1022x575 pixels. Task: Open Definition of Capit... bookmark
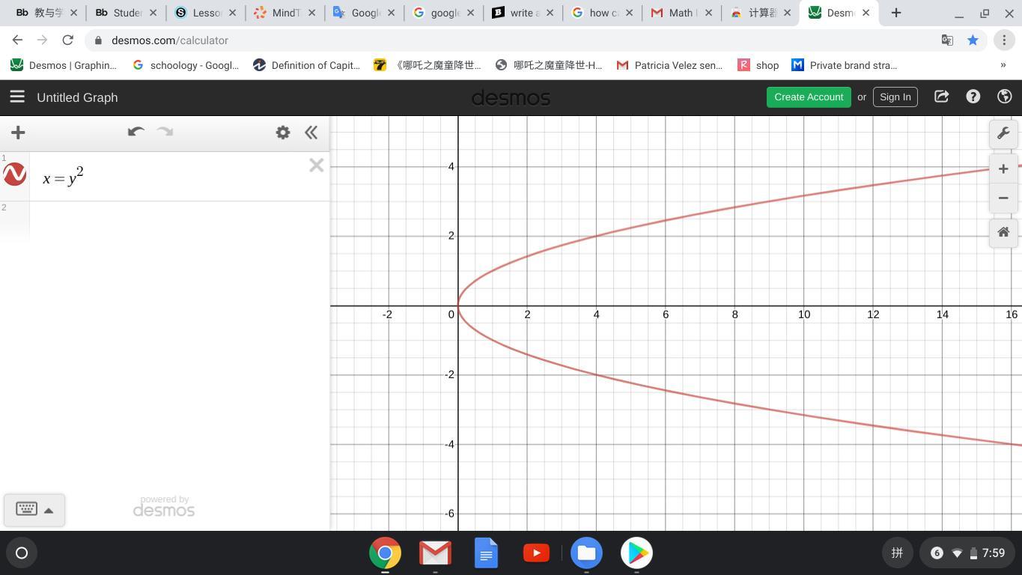306,65
